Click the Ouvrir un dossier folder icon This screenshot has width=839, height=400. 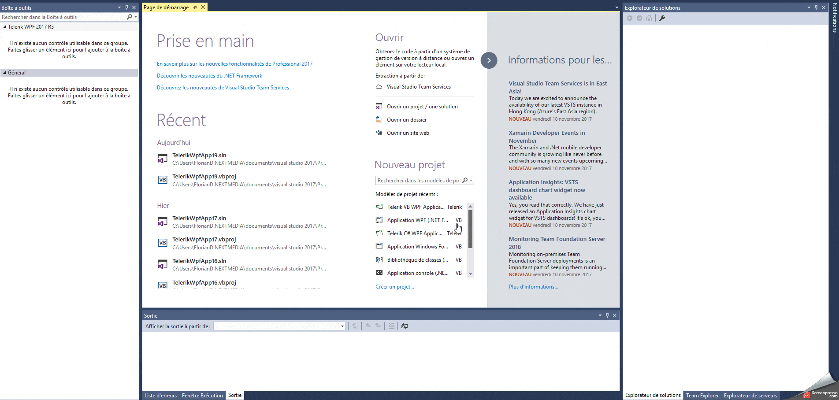pyautogui.click(x=379, y=119)
